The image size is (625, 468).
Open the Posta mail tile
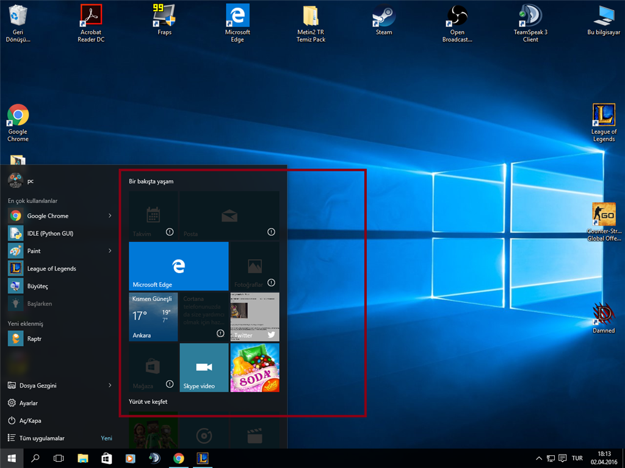point(229,215)
